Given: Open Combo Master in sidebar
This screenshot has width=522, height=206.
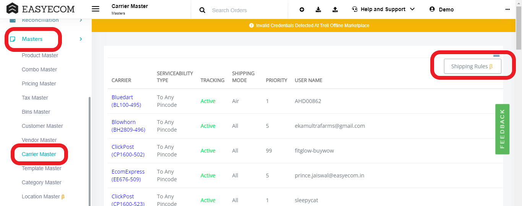Looking at the screenshot, I should coord(39,69).
